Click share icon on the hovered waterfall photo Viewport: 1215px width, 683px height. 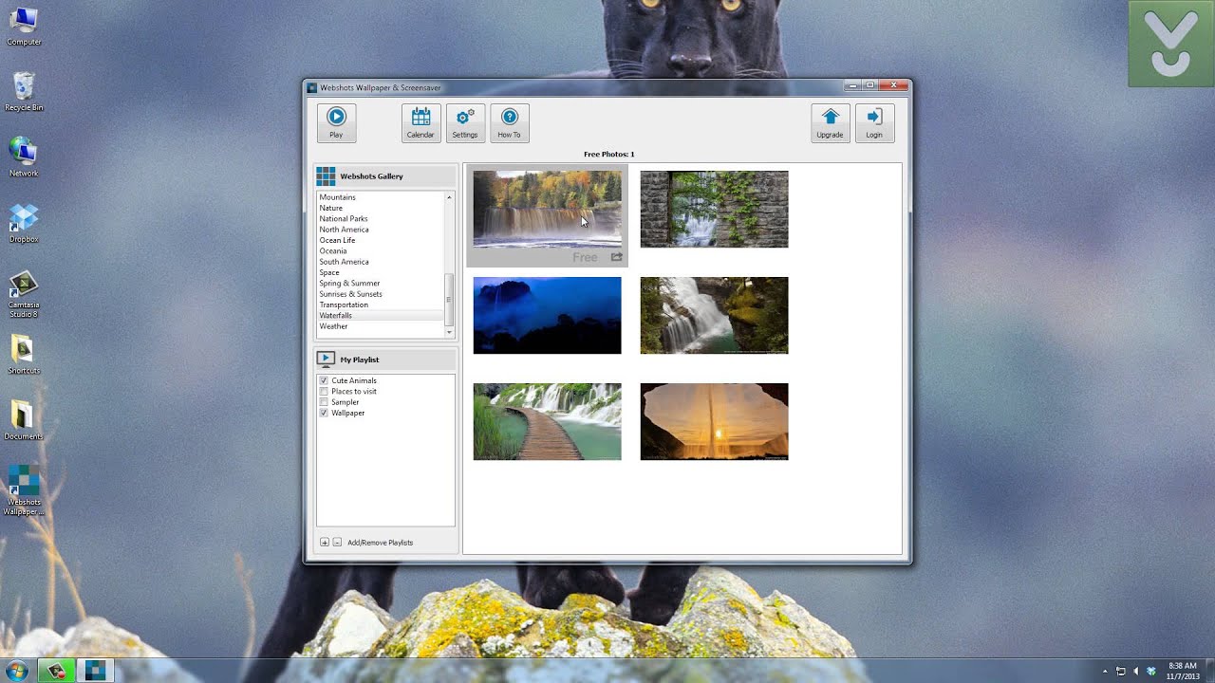616,257
